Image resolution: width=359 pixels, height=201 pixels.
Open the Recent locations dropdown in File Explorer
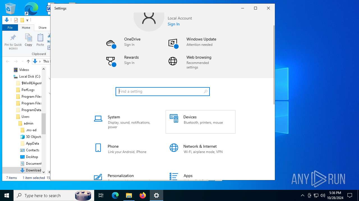(22, 61)
